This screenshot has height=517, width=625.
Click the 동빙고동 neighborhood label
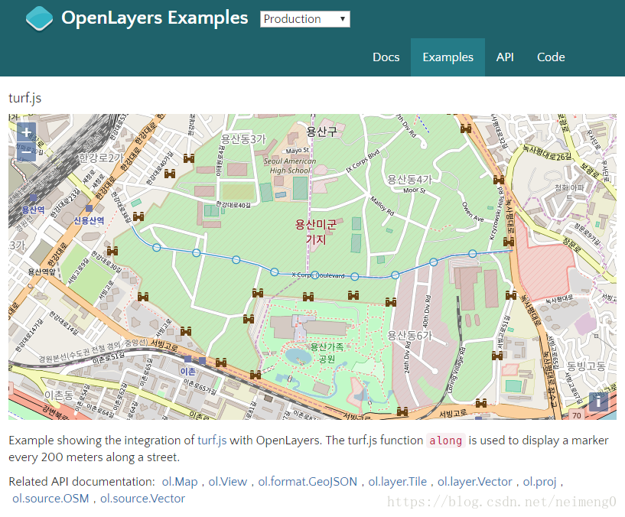click(585, 366)
